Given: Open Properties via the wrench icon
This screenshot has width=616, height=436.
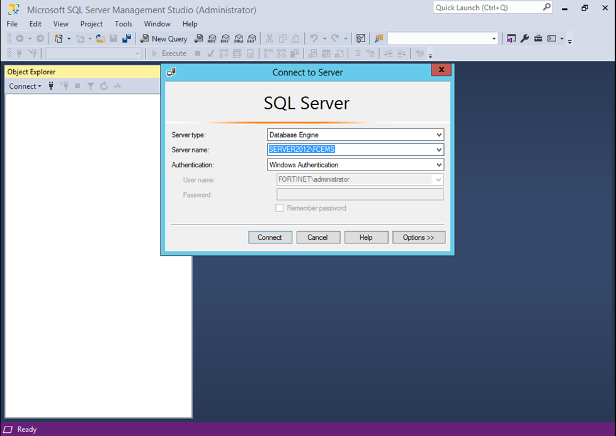Looking at the screenshot, I should click(525, 38).
